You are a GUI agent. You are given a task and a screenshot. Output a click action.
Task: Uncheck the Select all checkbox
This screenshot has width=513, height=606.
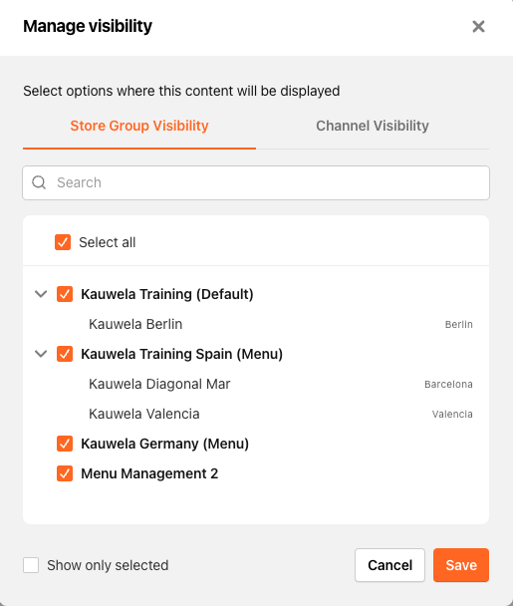[63, 242]
